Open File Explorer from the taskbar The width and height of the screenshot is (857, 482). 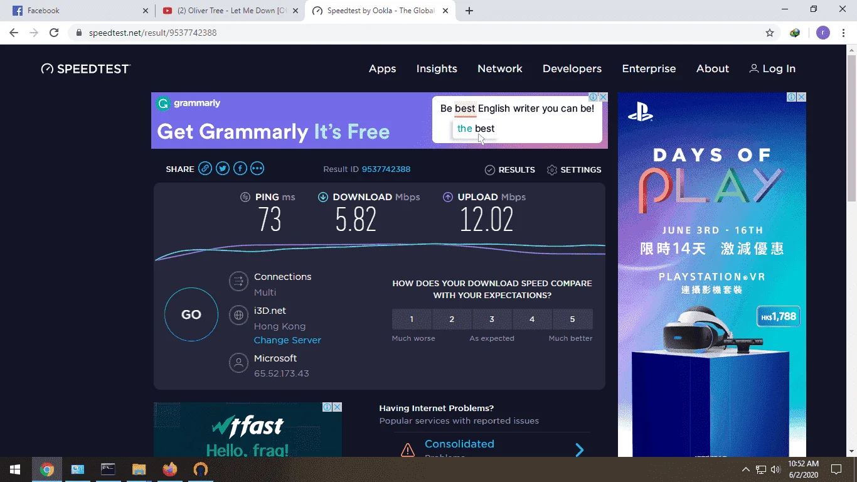point(139,469)
